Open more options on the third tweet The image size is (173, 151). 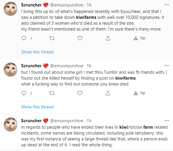click(167, 120)
